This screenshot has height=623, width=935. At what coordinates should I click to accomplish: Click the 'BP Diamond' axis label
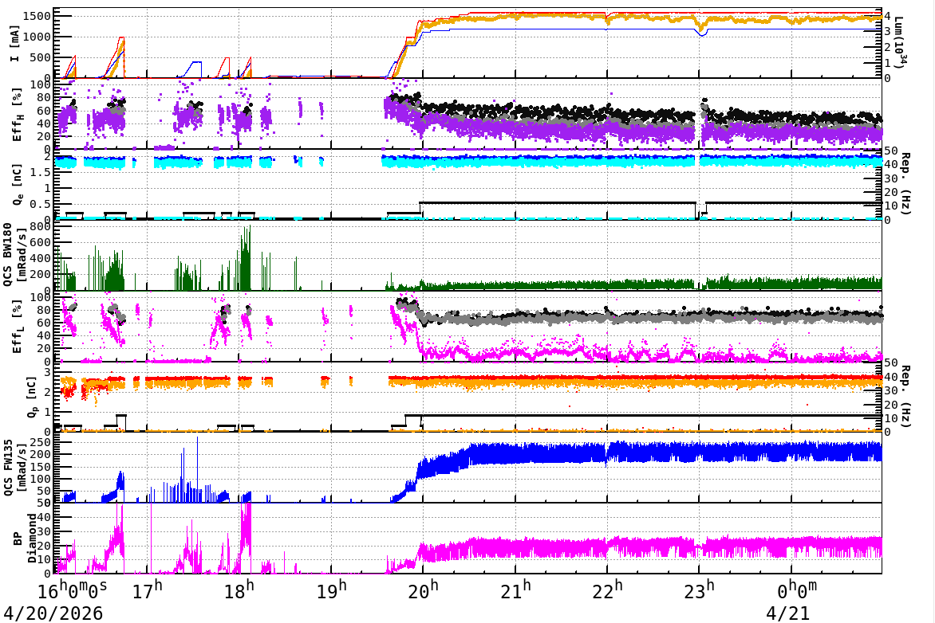coord(25,539)
